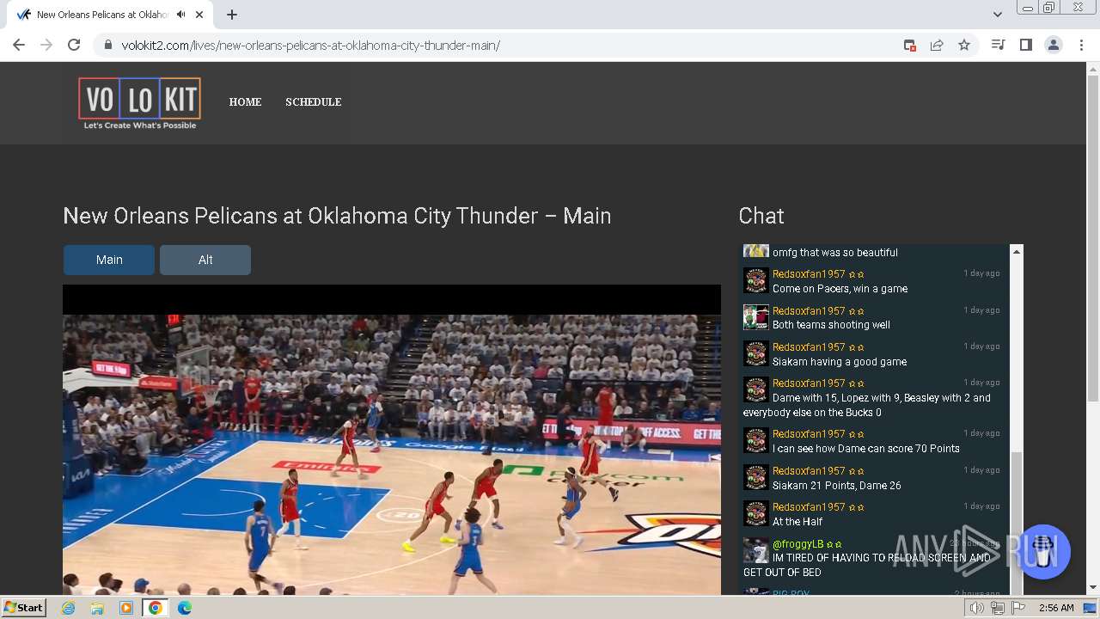1100x619 pixels.
Task: Click Redsoxfan1957 above 'Dame with 15' message
Action: coord(809,383)
